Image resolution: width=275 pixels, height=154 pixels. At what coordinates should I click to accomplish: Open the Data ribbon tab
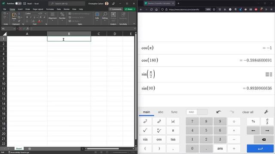pyautogui.click(x=59, y=9)
